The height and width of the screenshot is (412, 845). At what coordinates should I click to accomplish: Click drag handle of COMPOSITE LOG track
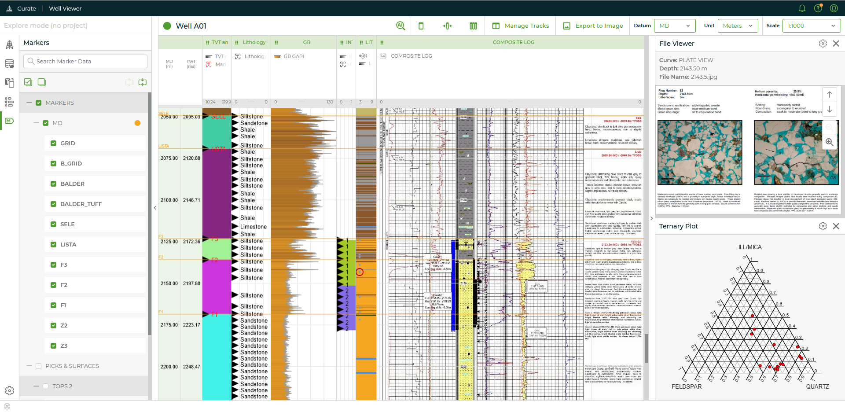[x=382, y=43]
